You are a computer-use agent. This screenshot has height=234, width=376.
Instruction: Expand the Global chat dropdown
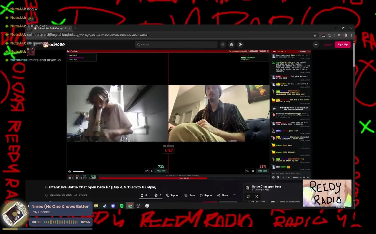click(305, 51)
